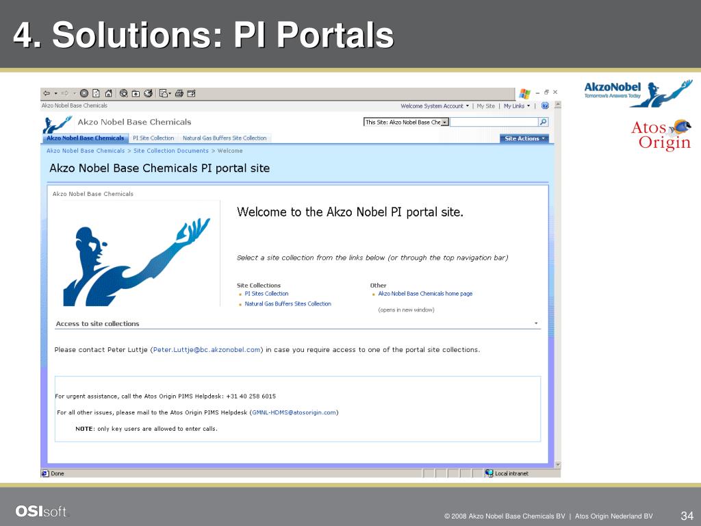Viewport: 701px width, 526px height.
Task: Click the browser Back arrow
Action: [x=47, y=93]
